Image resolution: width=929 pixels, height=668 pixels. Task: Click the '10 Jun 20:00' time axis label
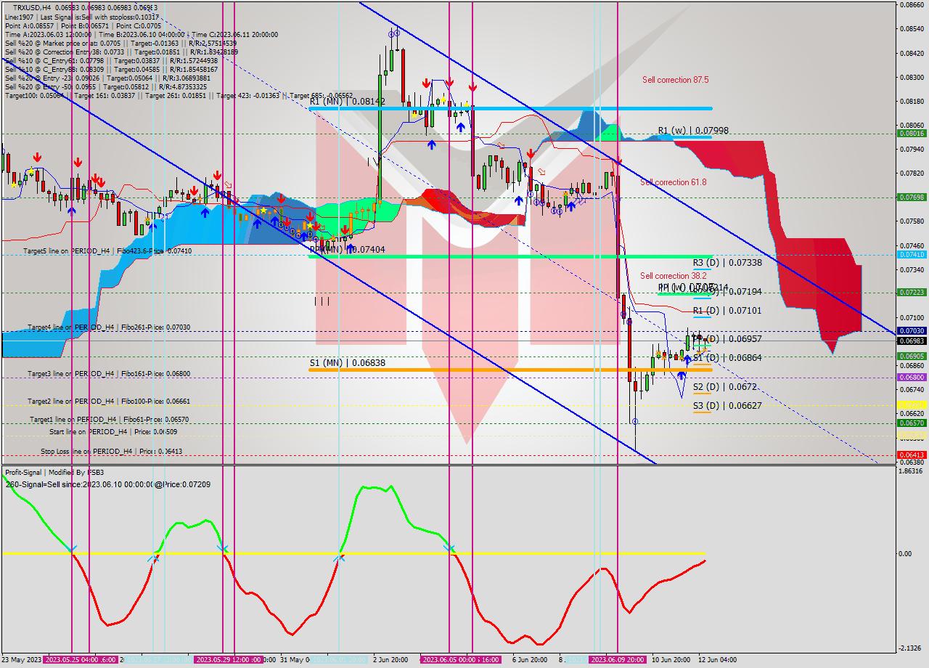tap(671, 660)
